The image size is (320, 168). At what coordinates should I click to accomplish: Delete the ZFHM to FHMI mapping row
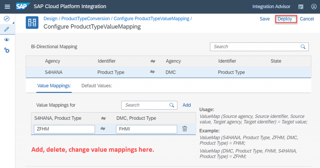(185, 129)
